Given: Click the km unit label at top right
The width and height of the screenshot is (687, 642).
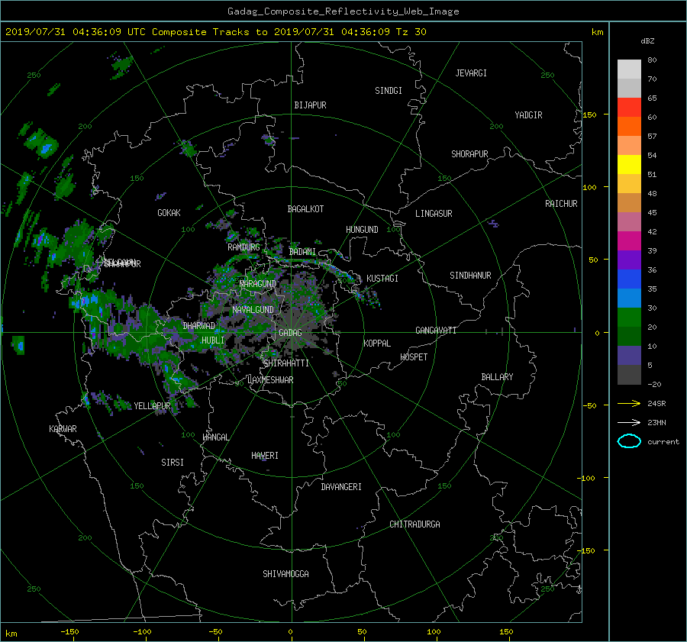Looking at the screenshot, I should point(597,32).
